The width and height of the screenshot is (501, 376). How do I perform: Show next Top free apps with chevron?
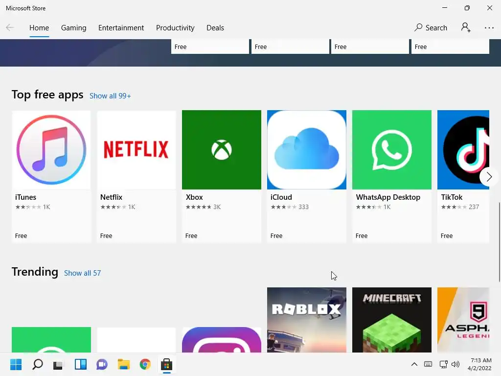489,176
